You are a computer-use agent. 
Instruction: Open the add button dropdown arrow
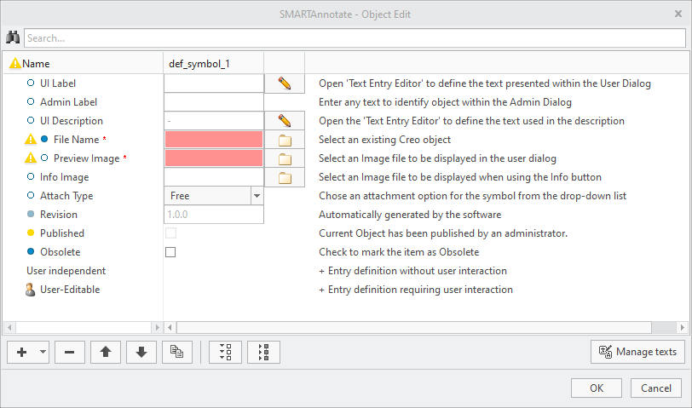tap(43, 352)
